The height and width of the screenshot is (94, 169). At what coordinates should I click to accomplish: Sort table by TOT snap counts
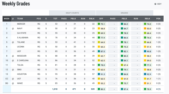coord(55,19)
